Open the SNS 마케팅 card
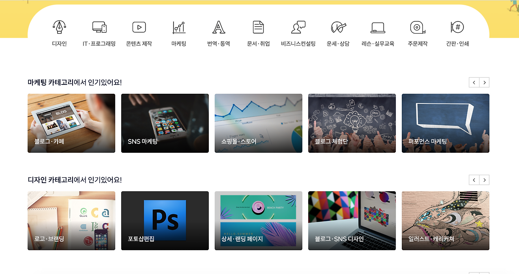The height and width of the screenshot is (274, 519). coord(165,123)
